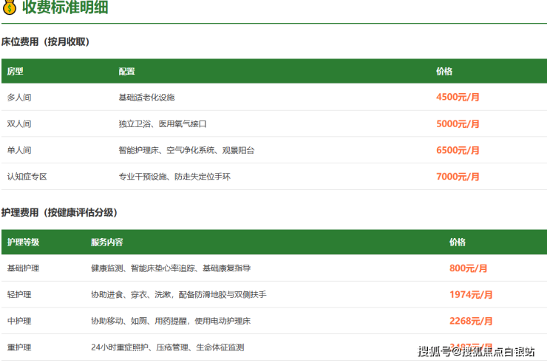The height and width of the screenshot is (363, 547).
Task: Click the 收费标准明细 page title
Action: 65,9
